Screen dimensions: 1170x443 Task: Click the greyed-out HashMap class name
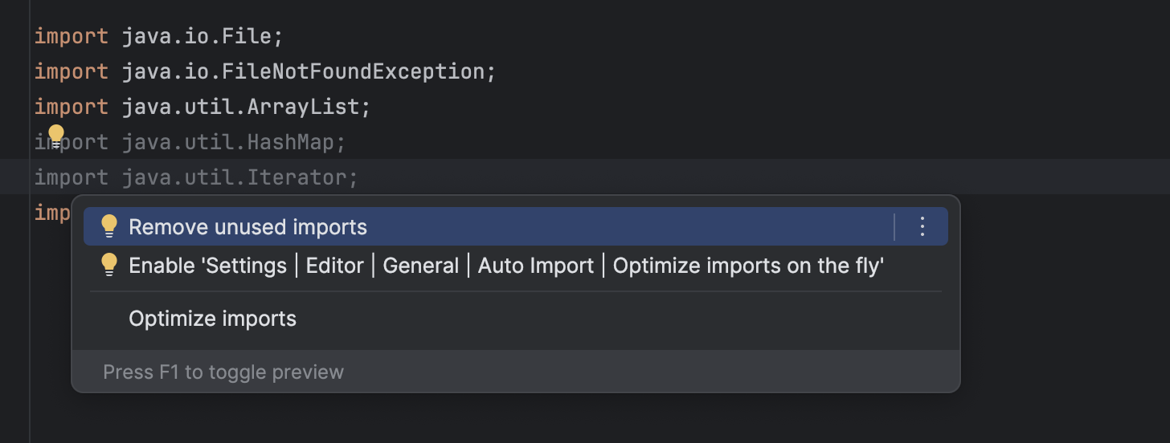291,142
